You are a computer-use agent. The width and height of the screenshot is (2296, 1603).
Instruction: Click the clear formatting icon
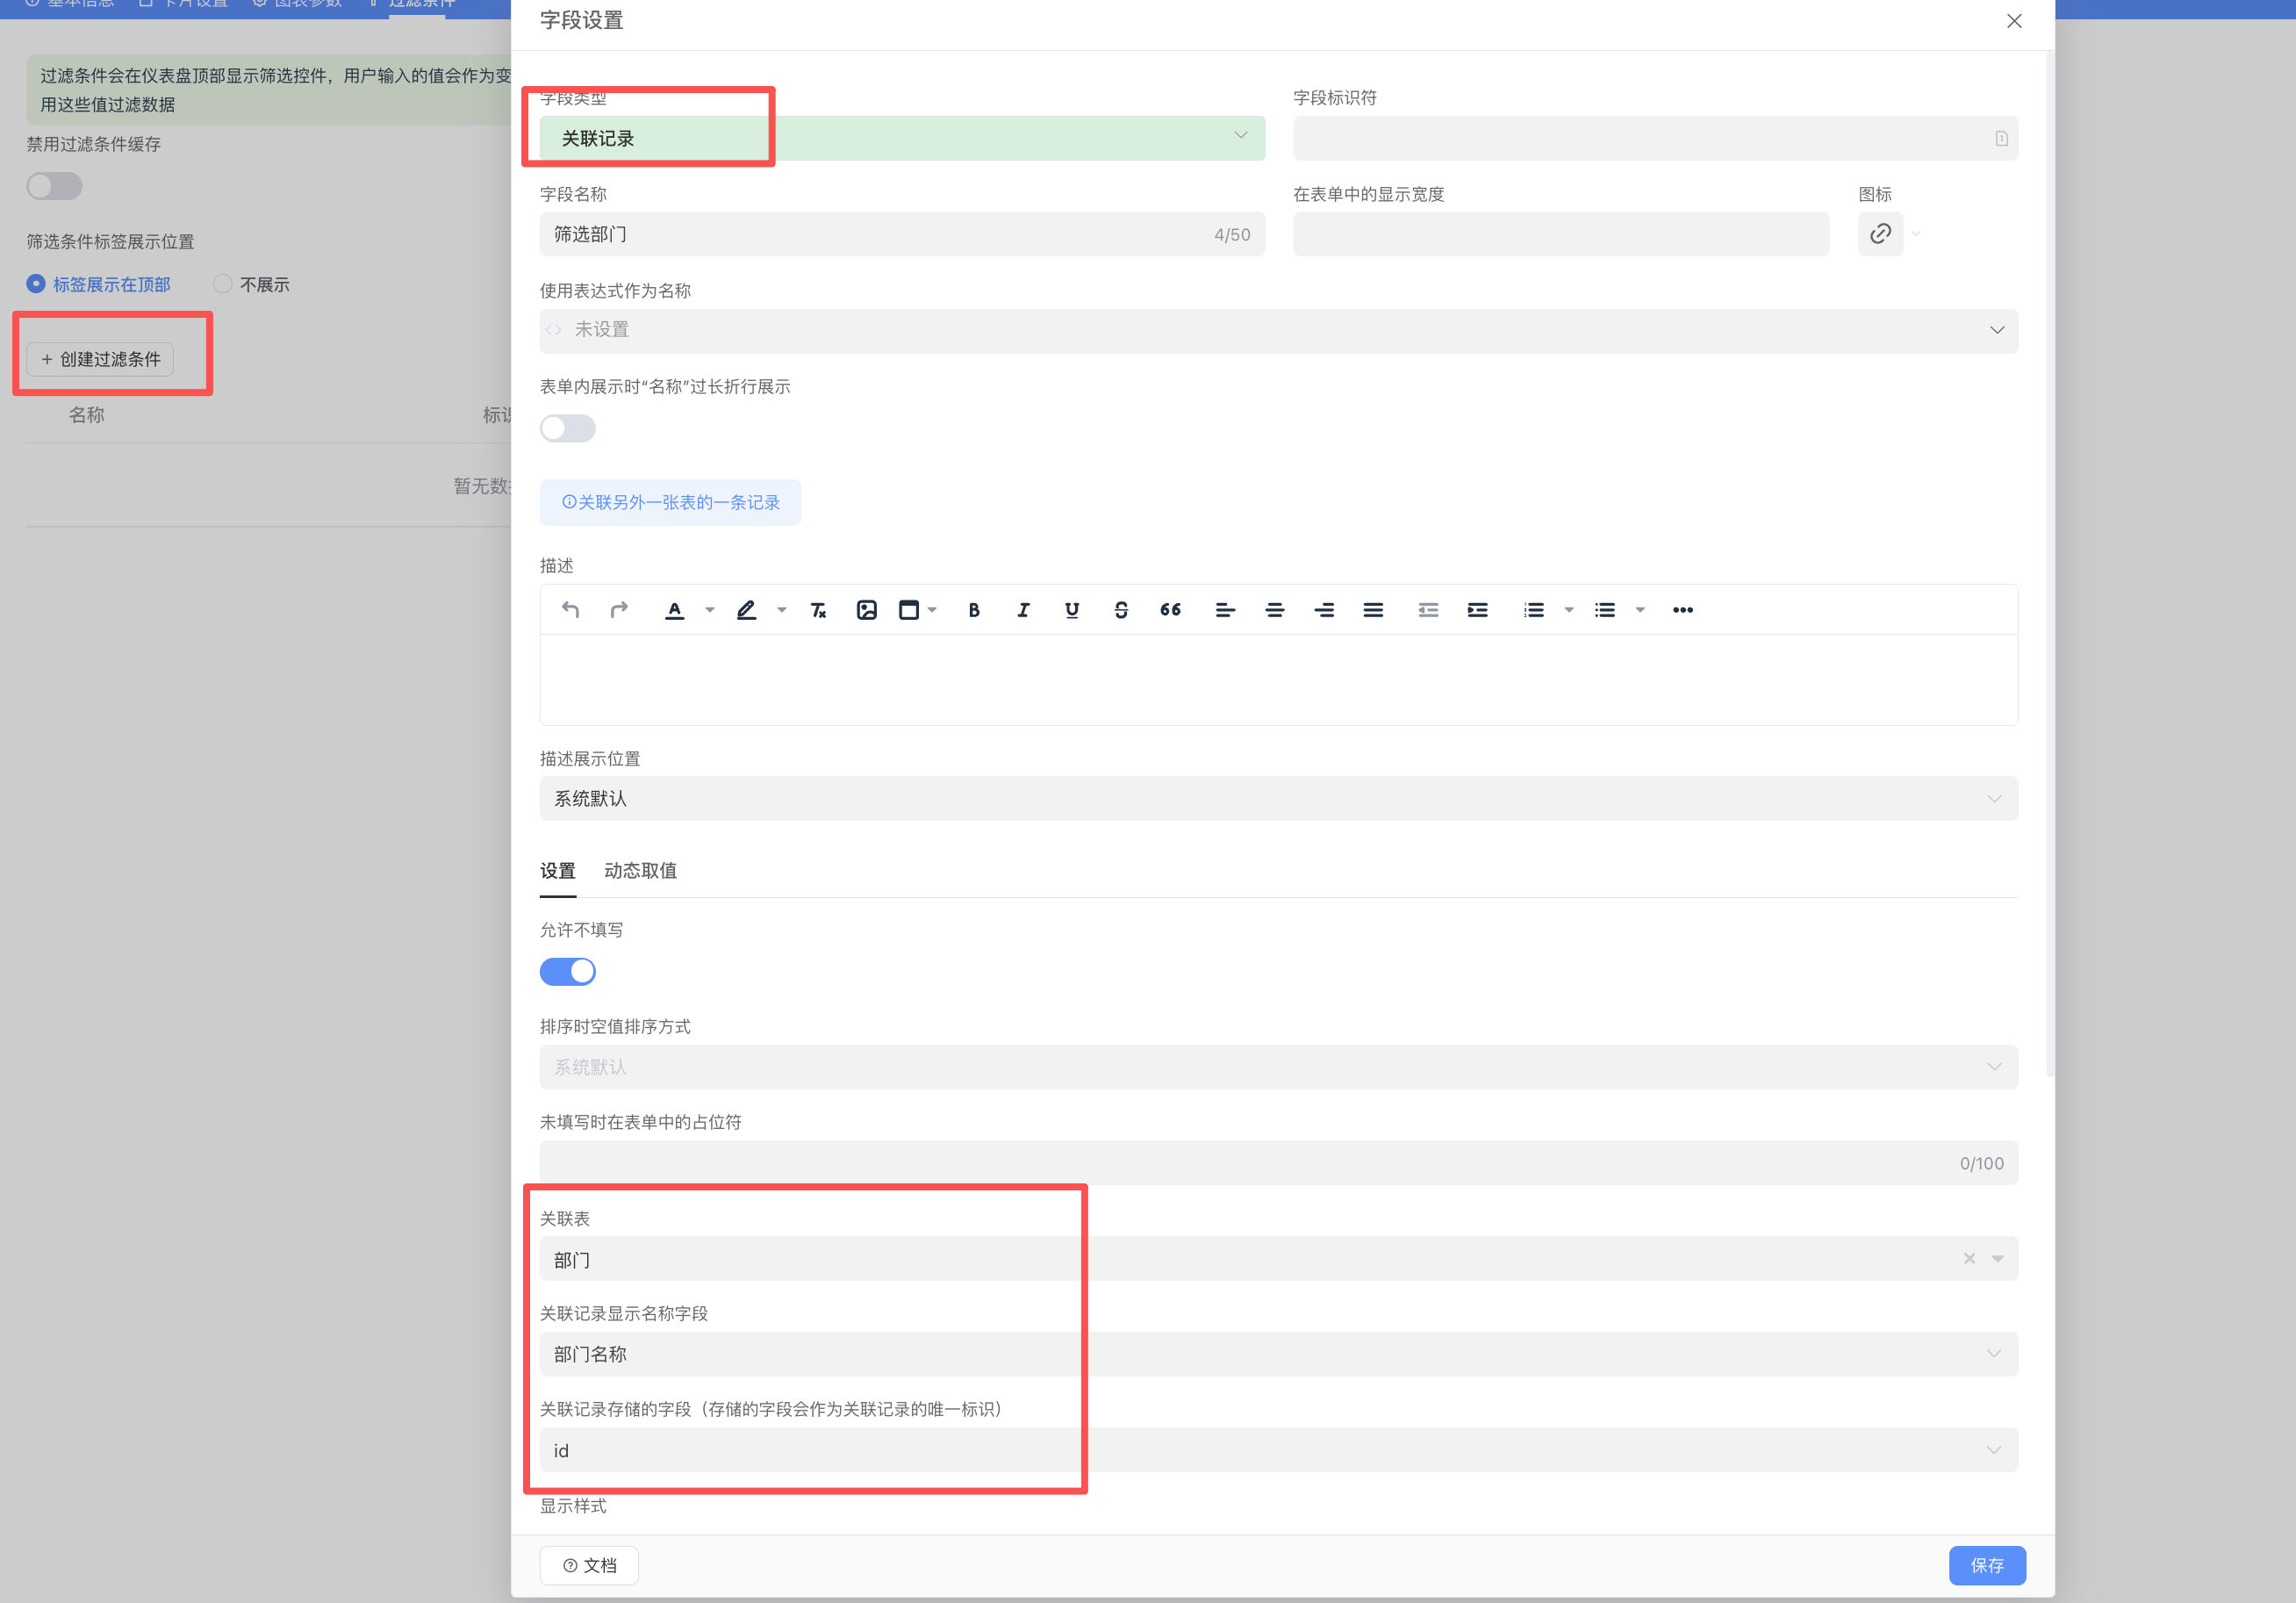(x=817, y=609)
